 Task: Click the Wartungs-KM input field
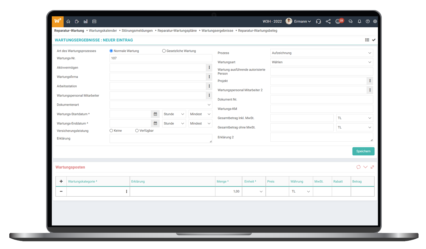pos(322,109)
